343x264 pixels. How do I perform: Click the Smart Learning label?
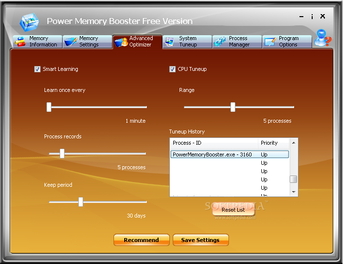point(60,69)
